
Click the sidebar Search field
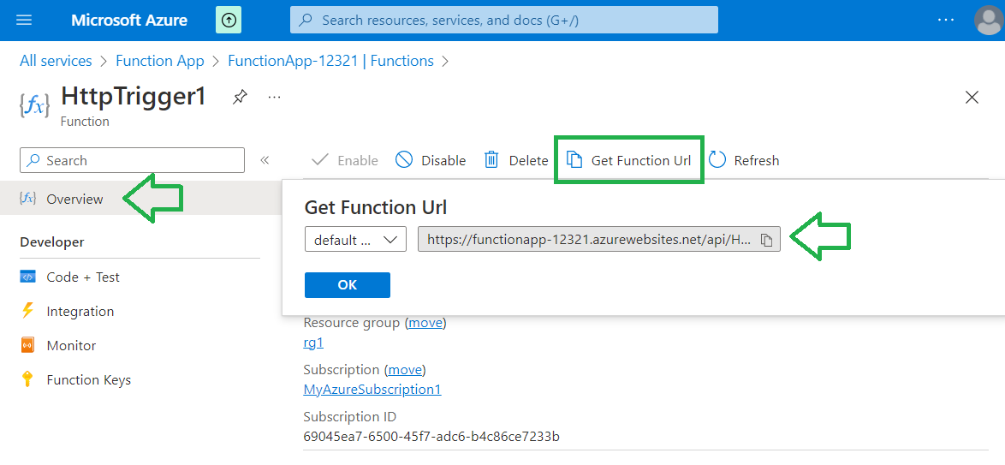click(x=132, y=160)
